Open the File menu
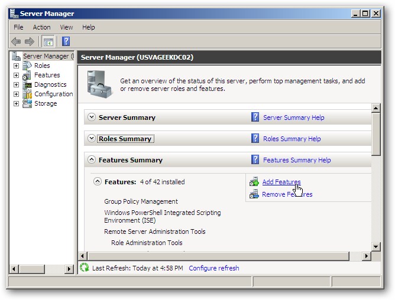The height and width of the screenshot is (300, 395). [x=18, y=27]
